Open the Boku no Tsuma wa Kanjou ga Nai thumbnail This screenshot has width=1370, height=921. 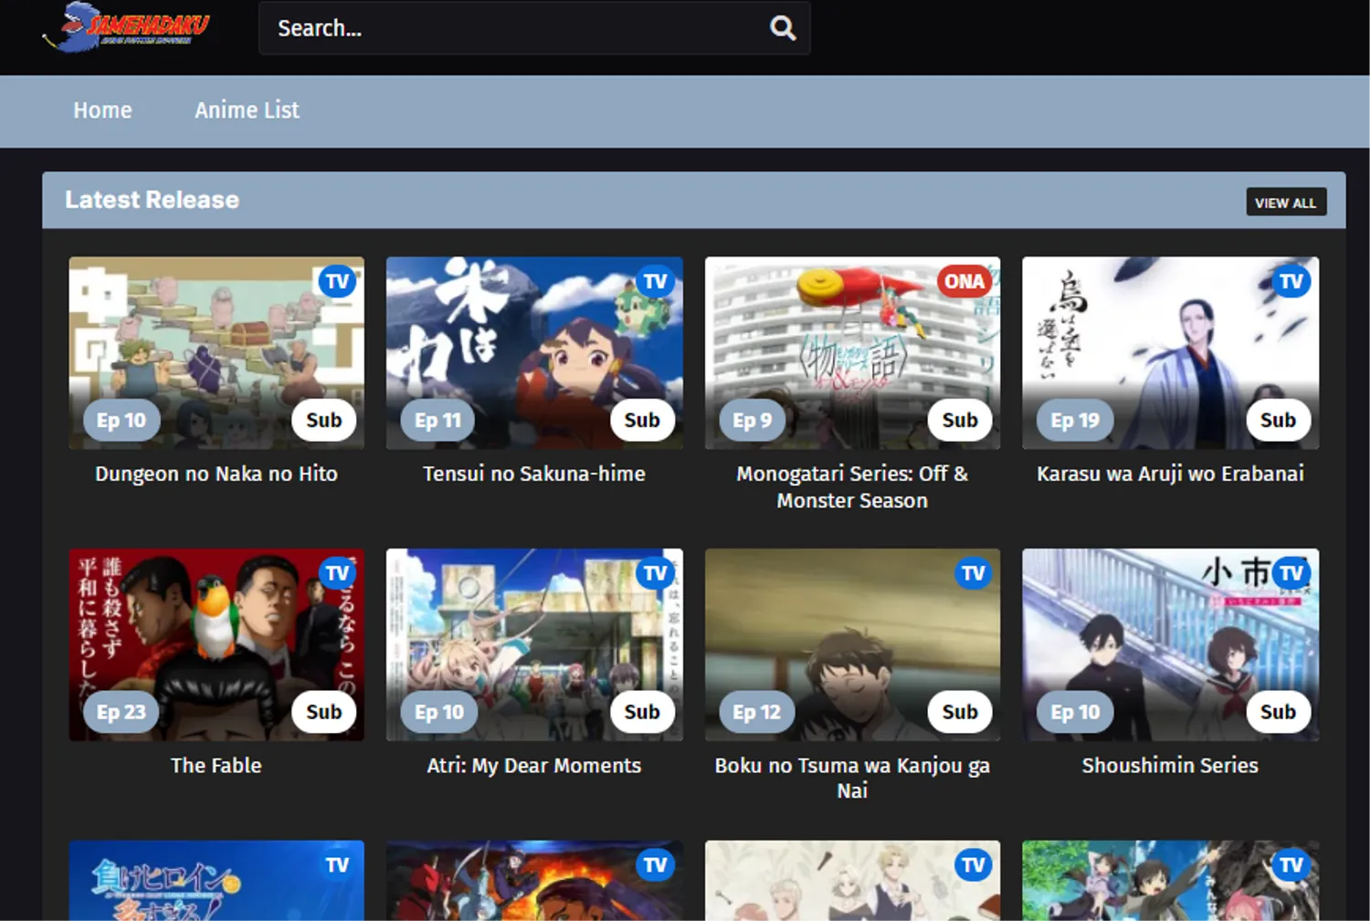852,645
